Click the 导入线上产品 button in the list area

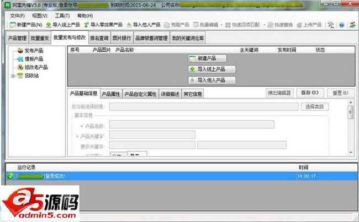point(212,69)
